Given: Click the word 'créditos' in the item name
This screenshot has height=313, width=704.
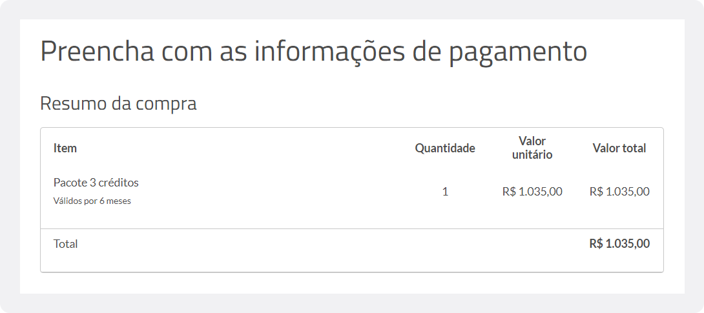Looking at the screenshot, I should (120, 183).
